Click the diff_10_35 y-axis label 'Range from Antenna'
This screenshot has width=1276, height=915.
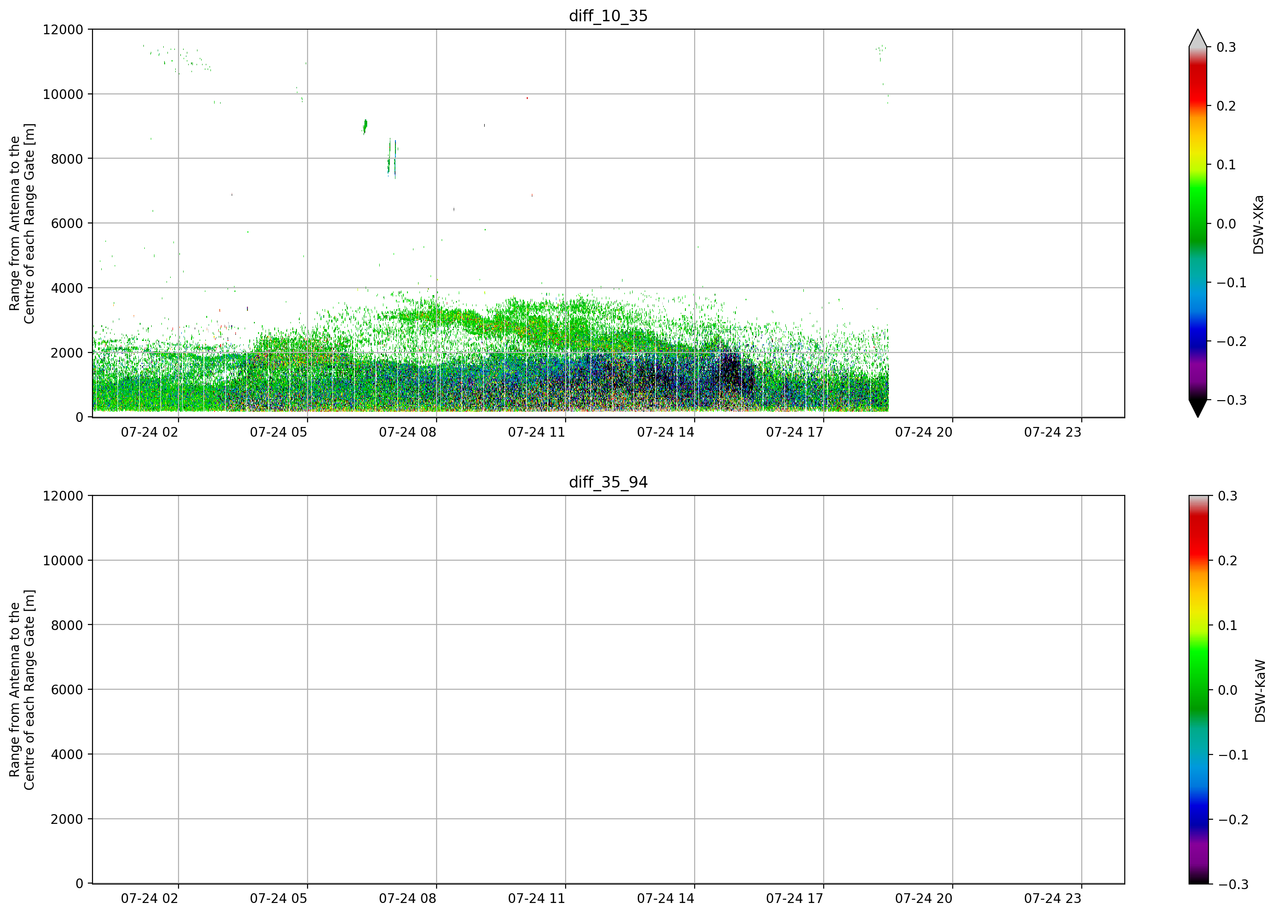click(x=22, y=223)
